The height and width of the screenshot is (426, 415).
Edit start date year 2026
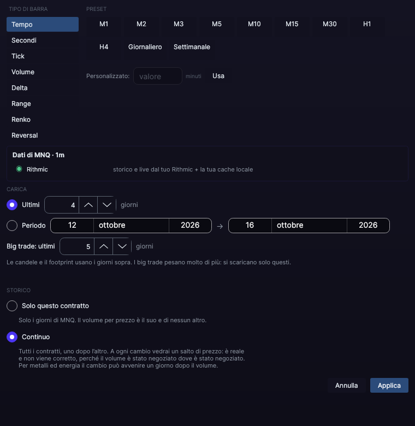click(190, 225)
